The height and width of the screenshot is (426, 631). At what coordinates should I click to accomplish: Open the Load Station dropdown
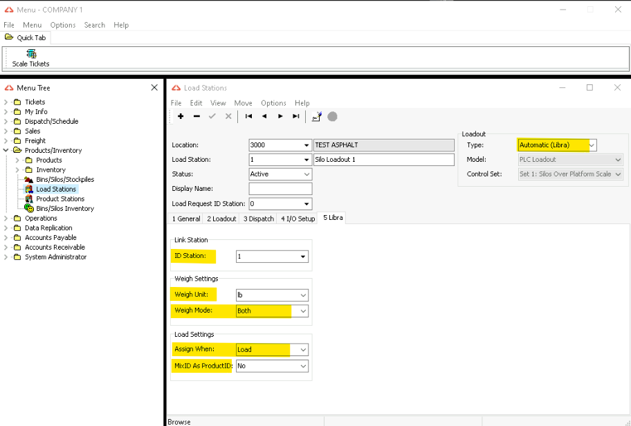point(307,160)
